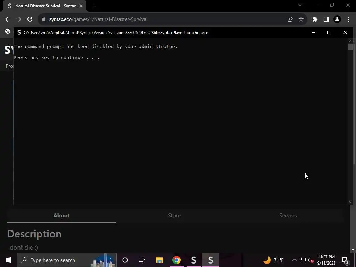Click the "Press any key to continue" console line
The image size is (356, 267).
coord(57,58)
